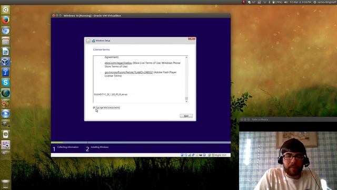Open the Trash at the dock bottom
337x190 pixels.
[6, 184]
